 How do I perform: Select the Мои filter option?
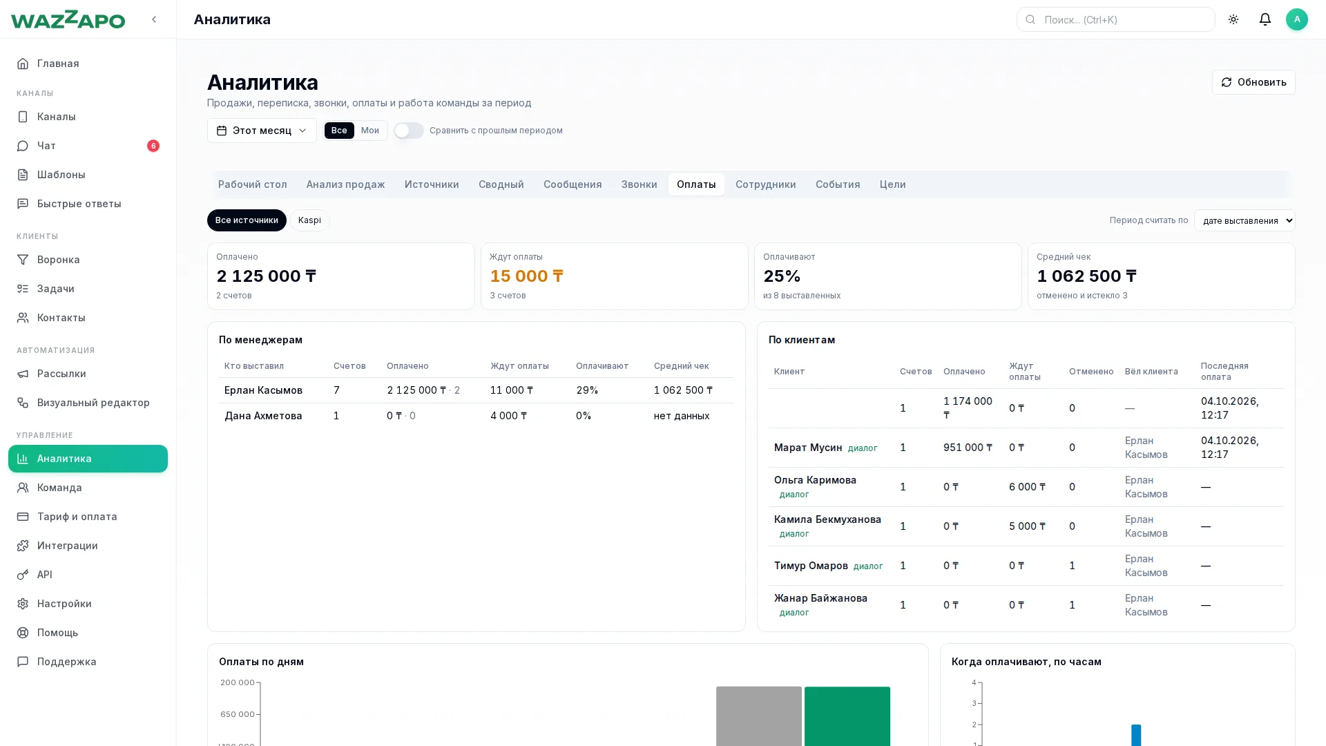click(x=370, y=131)
